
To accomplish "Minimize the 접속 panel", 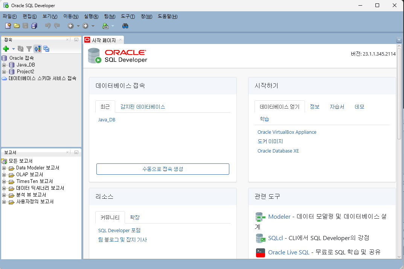I will coord(76,39).
